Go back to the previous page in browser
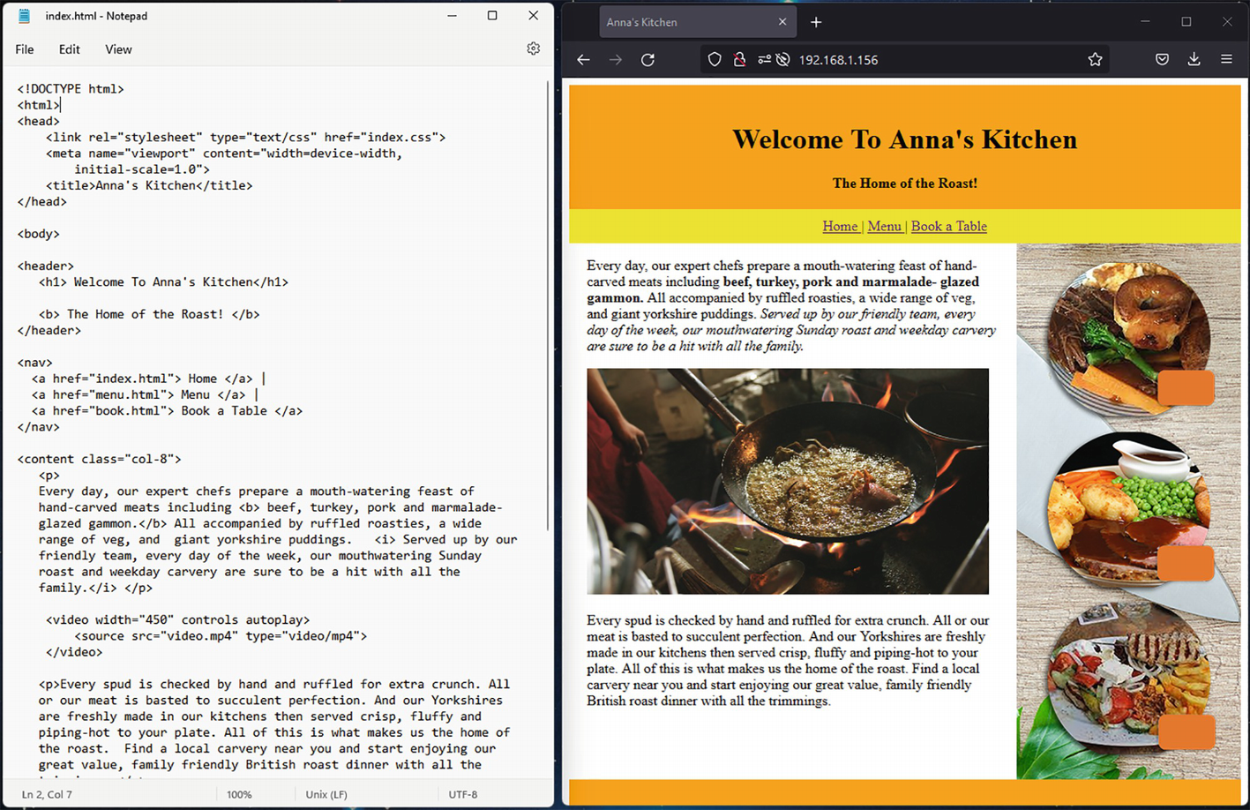 583,60
